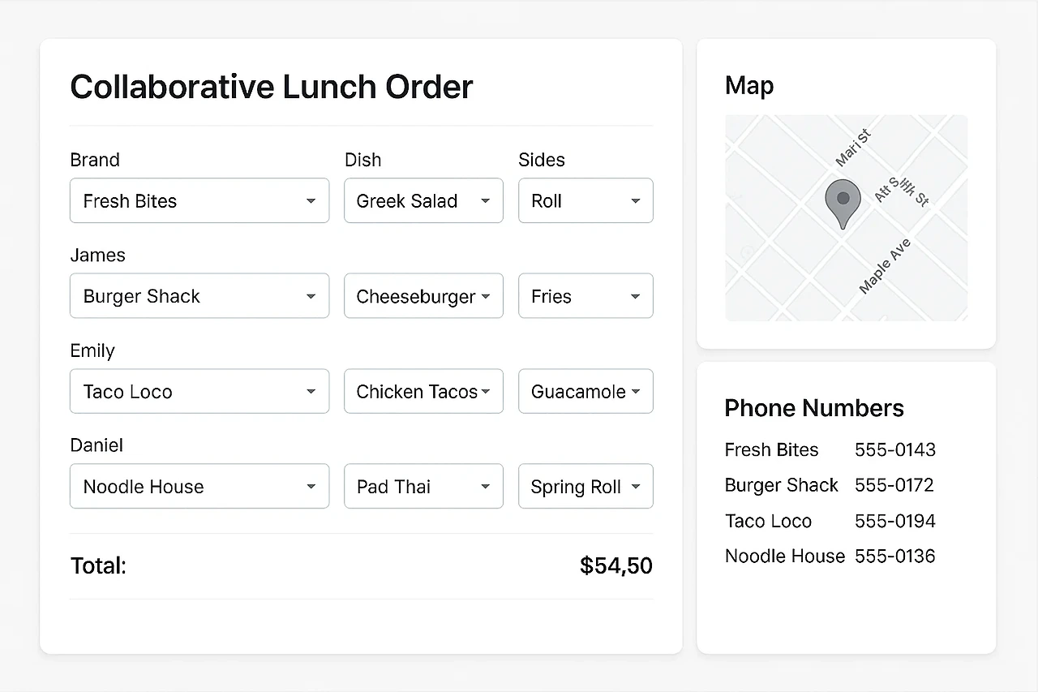
Task: Click Burger Shack phone number 555-0172
Action: click(x=894, y=485)
